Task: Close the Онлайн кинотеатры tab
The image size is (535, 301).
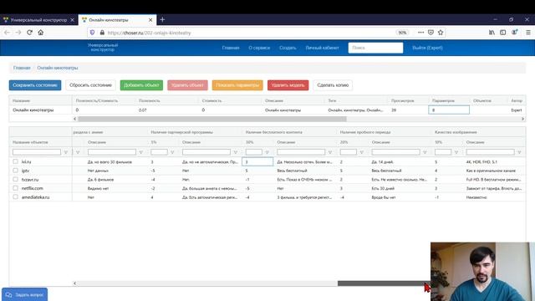Action: coord(150,20)
